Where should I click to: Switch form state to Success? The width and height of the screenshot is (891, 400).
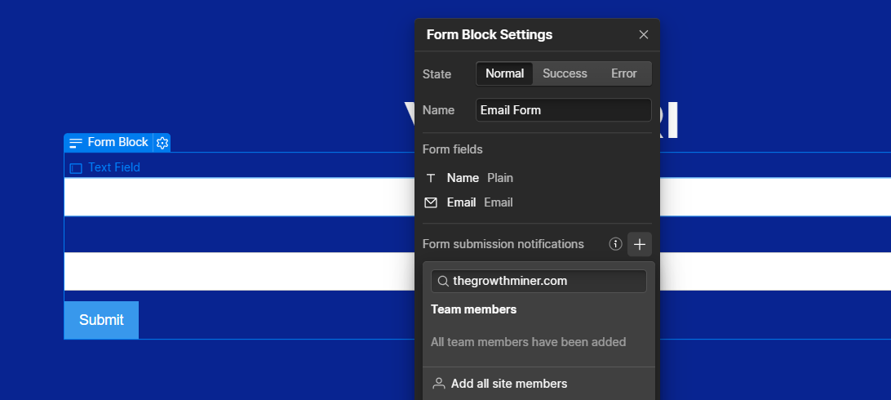pyautogui.click(x=565, y=73)
